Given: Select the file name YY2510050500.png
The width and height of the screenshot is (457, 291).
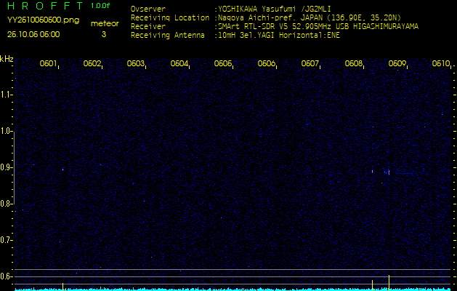Looking at the screenshot, I should coord(43,20).
